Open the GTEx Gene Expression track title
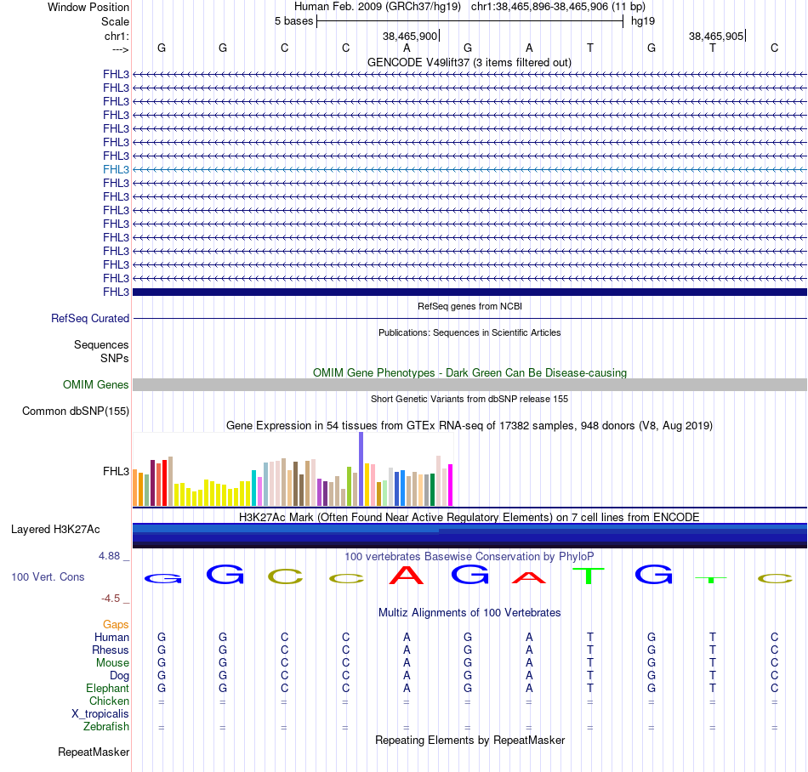 469,425
